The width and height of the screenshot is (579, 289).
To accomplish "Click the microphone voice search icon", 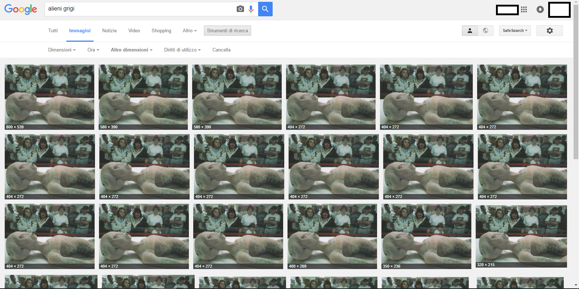I will coord(251,9).
